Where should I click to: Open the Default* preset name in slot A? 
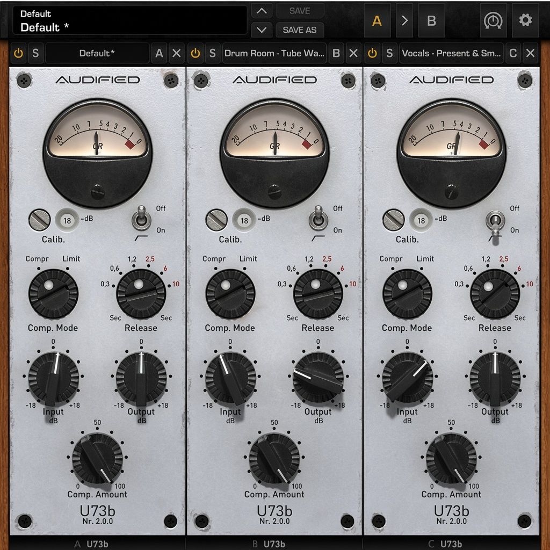[x=97, y=53]
